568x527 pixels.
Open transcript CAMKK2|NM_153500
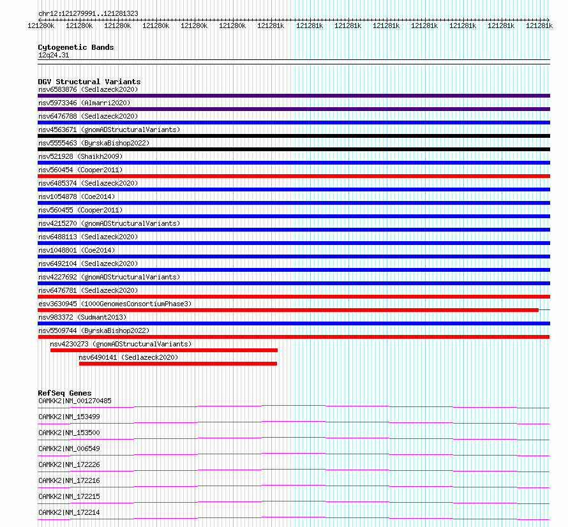click(69, 433)
